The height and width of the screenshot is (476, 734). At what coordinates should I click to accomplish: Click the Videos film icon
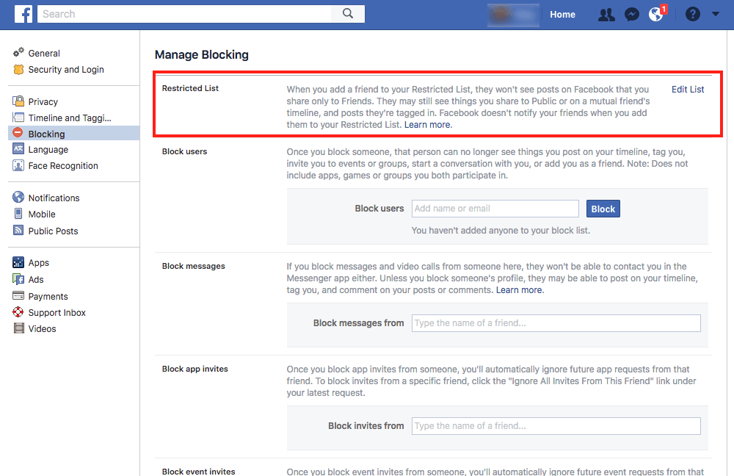coord(19,328)
